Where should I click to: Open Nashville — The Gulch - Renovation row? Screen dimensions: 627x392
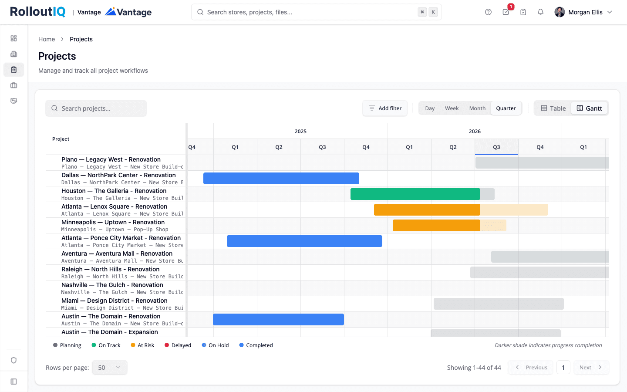pos(116,288)
